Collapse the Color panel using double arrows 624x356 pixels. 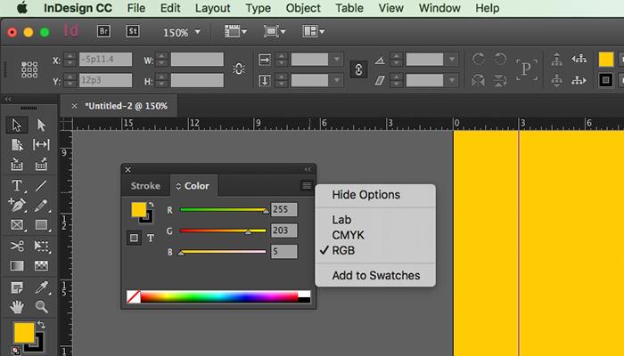(x=308, y=169)
